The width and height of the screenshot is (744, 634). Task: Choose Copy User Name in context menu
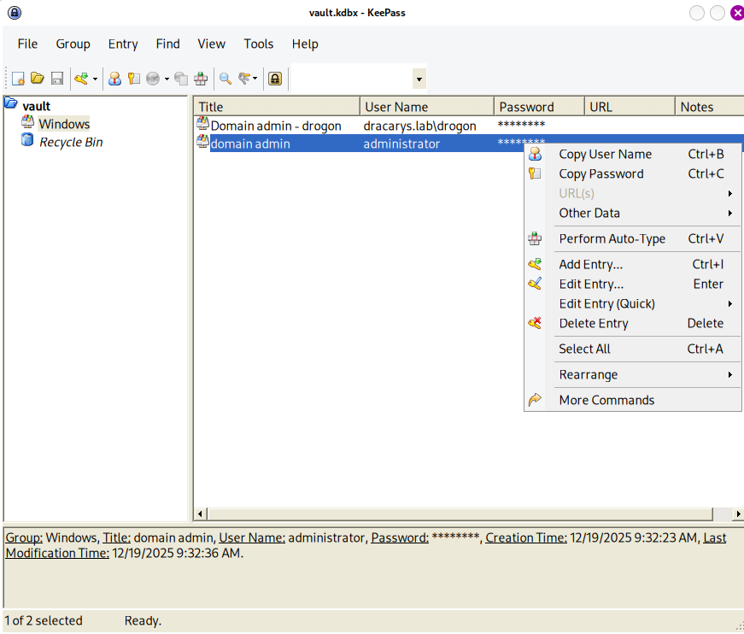(x=632, y=155)
